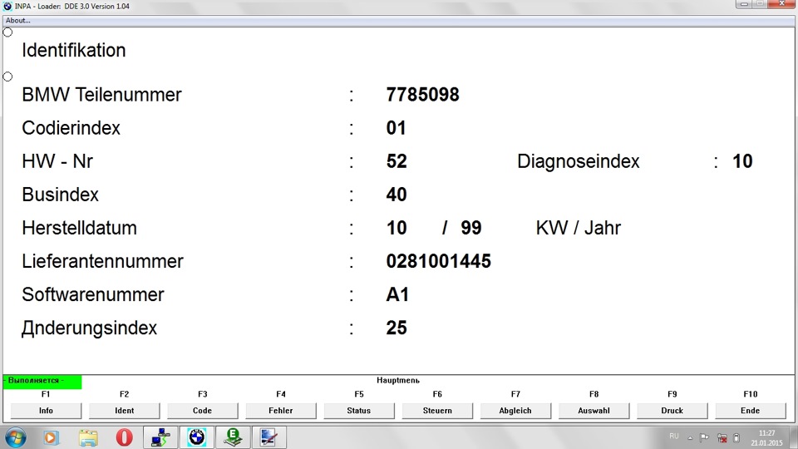This screenshot has width=798, height=449.
Task: Open the monitor with pen taskbar app
Action: click(x=269, y=437)
